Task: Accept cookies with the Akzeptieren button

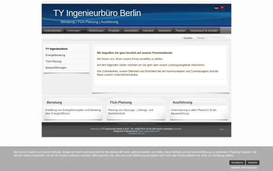Action: click(x=237, y=163)
